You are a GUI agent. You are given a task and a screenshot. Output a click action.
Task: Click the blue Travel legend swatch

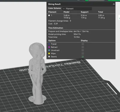[49, 44]
